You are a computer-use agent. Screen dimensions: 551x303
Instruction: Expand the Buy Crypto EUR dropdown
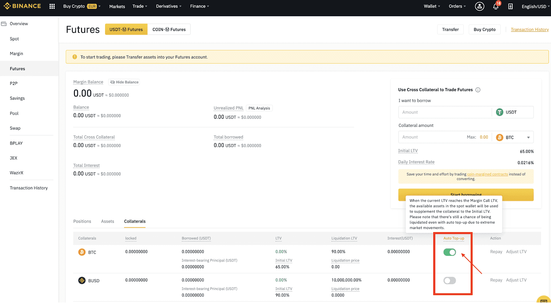[x=82, y=6]
